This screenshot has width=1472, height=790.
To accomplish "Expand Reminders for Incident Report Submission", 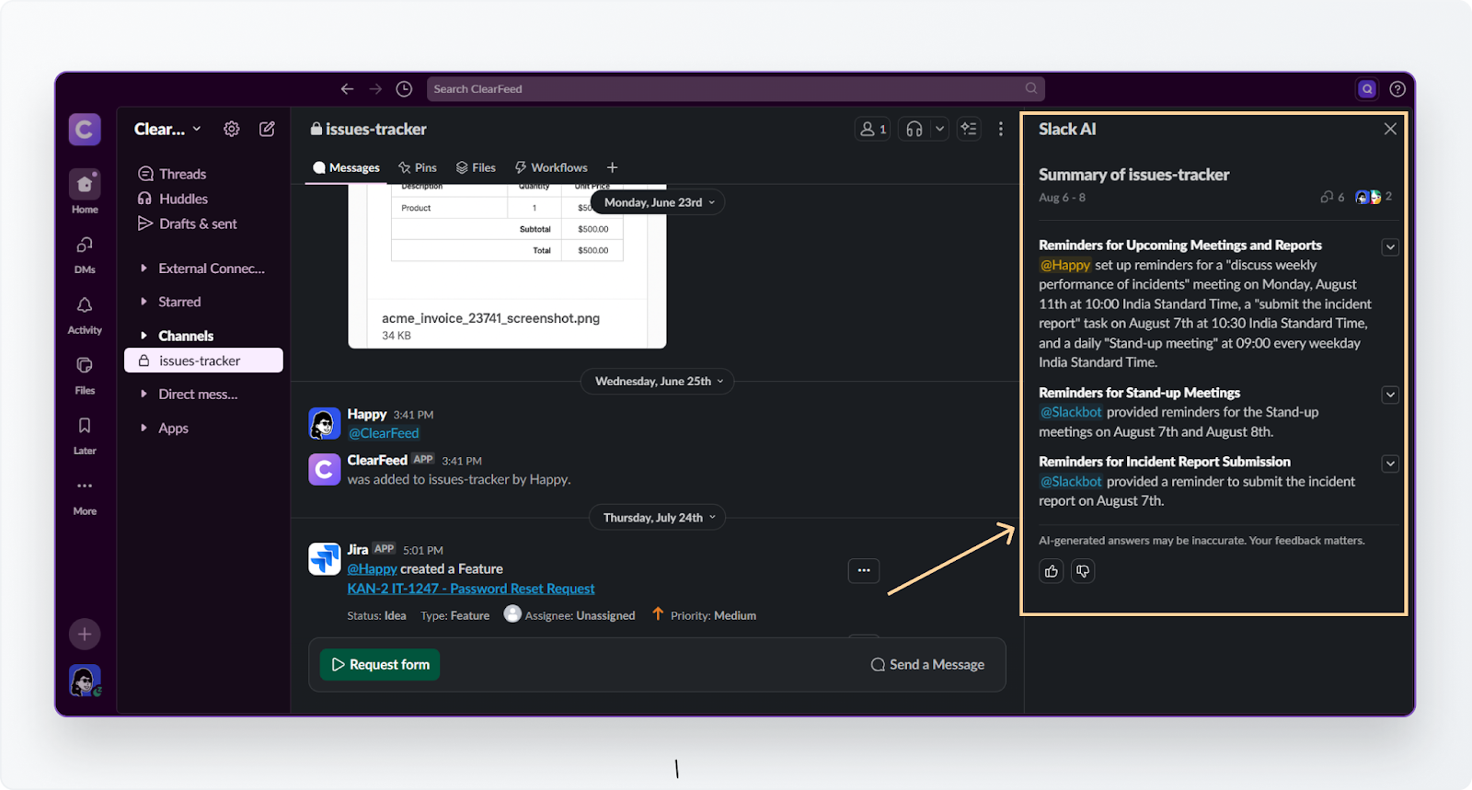I will tap(1390, 464).
